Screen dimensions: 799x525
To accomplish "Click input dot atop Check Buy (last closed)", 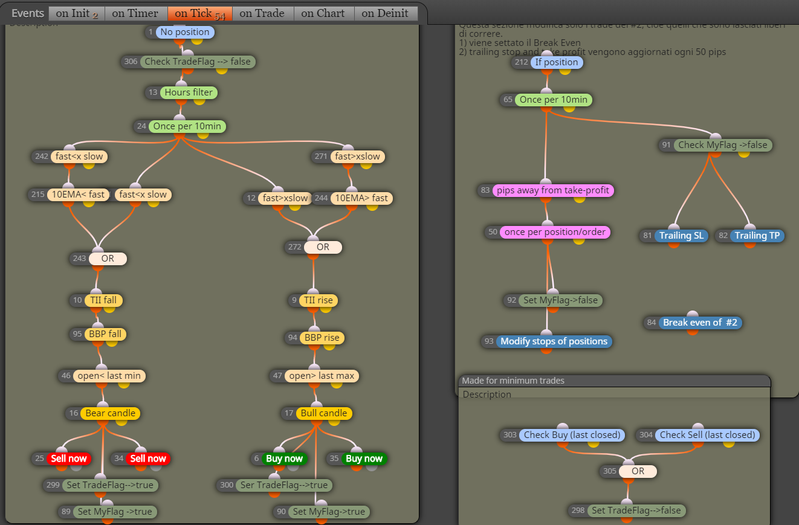I will point(563,427).
